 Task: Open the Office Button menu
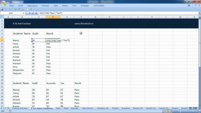[x=3, y=3]
